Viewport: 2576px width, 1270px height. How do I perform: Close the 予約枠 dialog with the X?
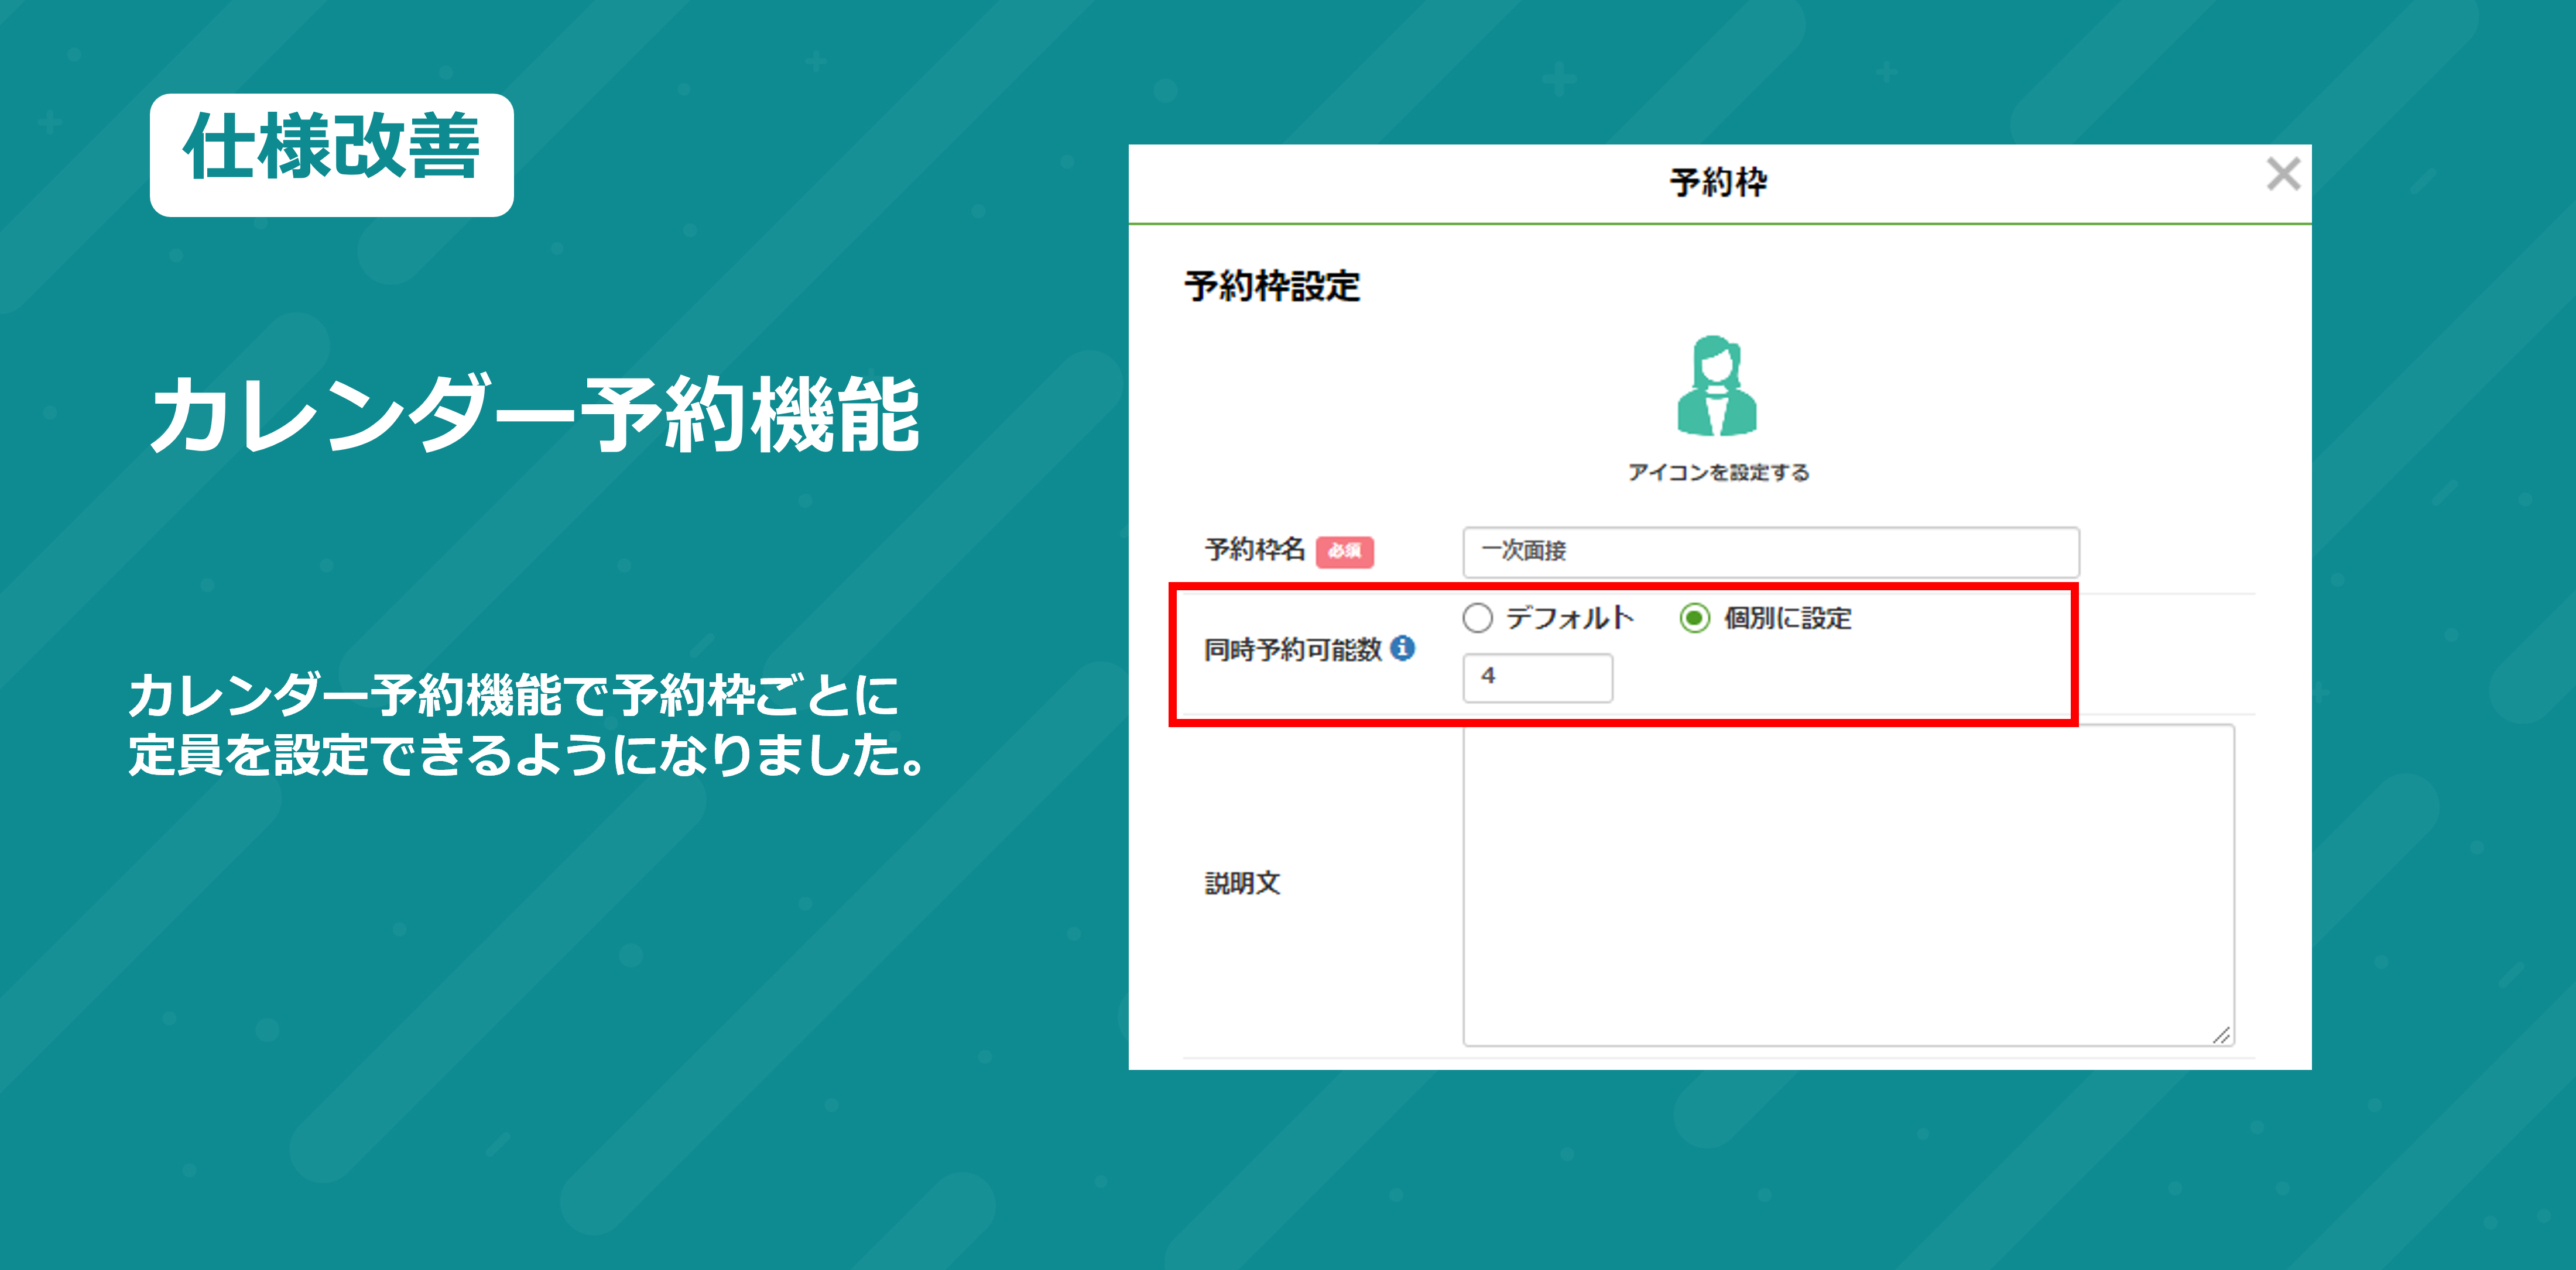click(2283, 174)
